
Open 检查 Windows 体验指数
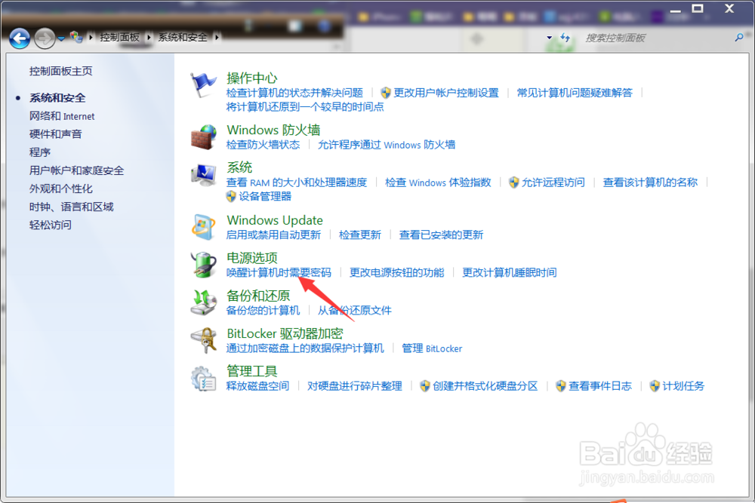(x=438, y=182)
